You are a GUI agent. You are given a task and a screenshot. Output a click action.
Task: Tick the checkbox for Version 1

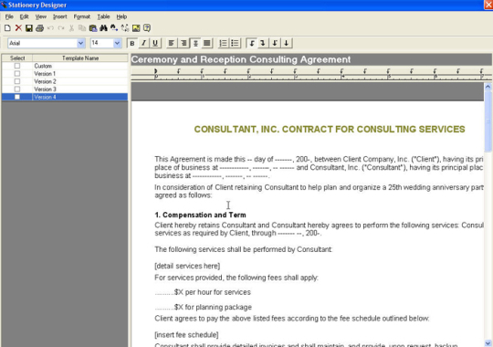(x=17, y=74)
